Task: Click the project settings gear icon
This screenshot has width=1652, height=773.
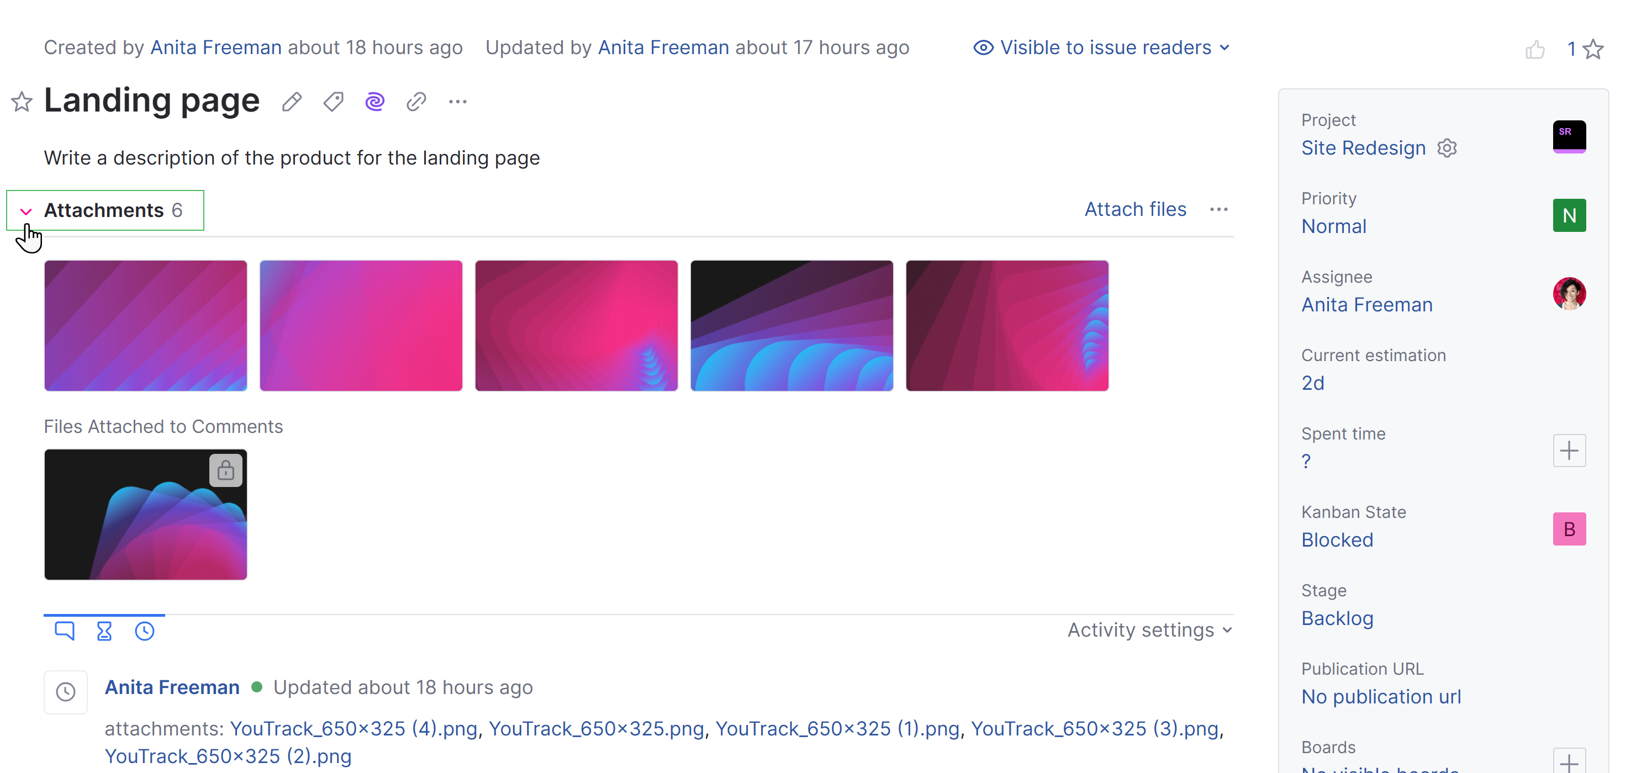Action: click(1447, 148)
